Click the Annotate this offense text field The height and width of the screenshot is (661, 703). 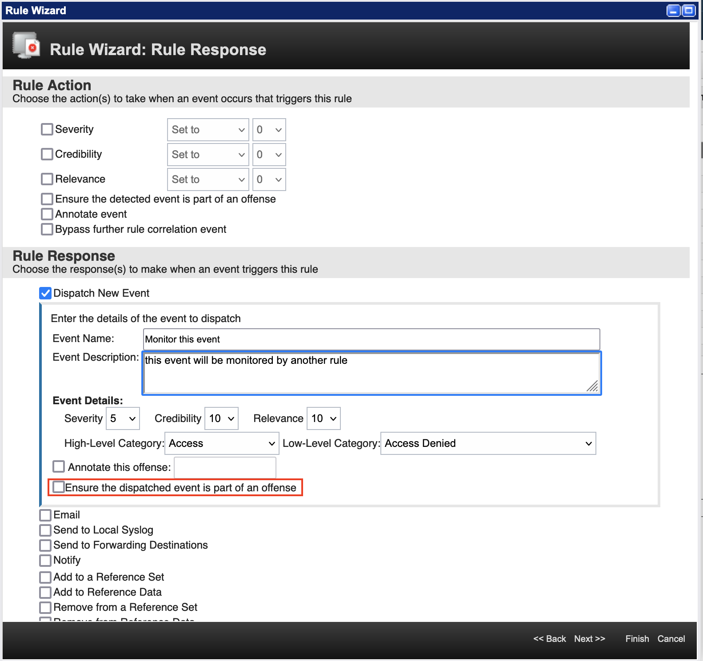point(225,467)
